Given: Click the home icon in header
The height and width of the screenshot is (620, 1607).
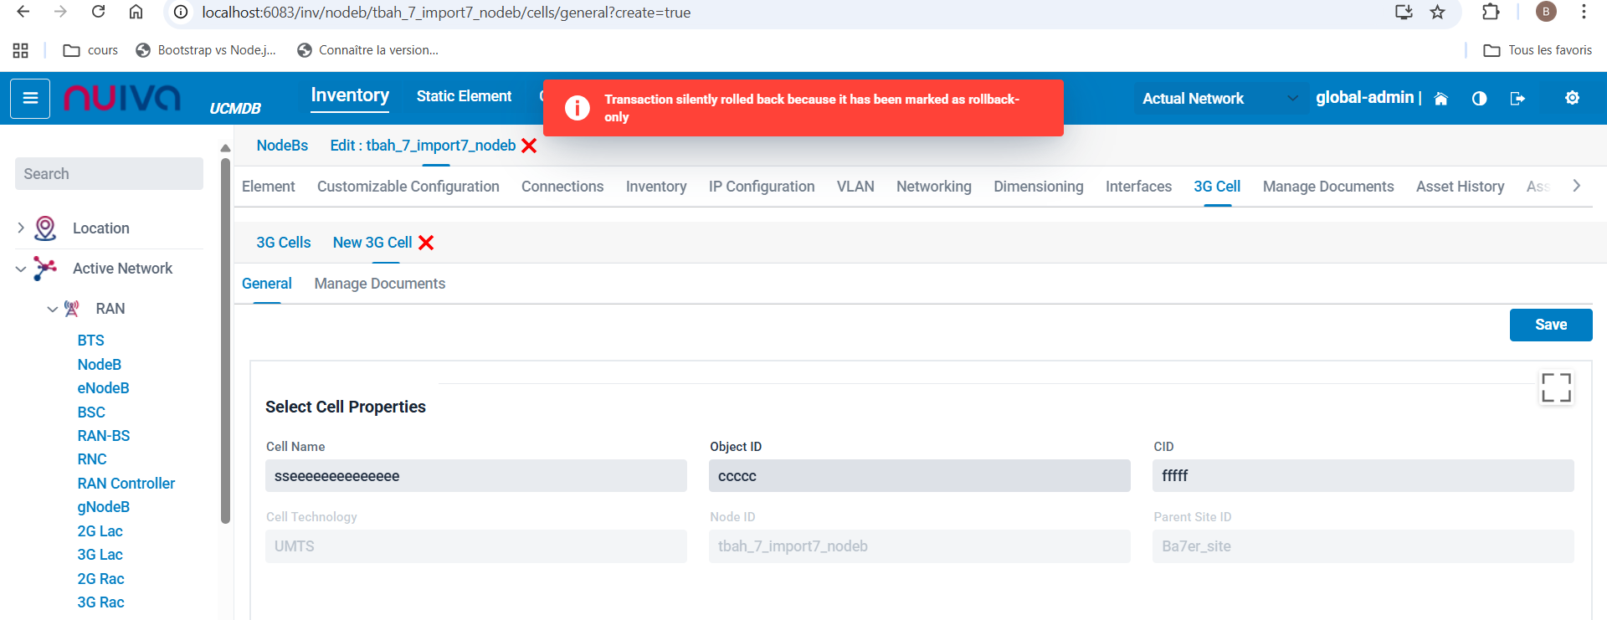Looking at the screenshot, I should [x=1440, y=99].
